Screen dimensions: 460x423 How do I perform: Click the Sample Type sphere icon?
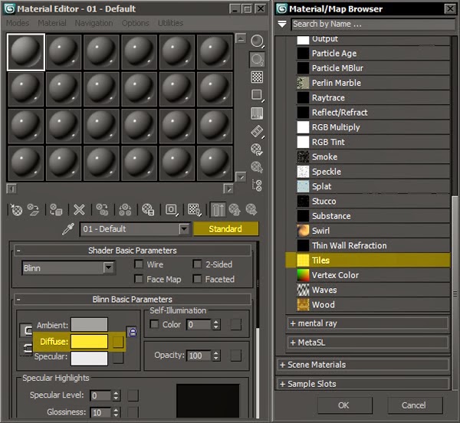tap(258, 41)
